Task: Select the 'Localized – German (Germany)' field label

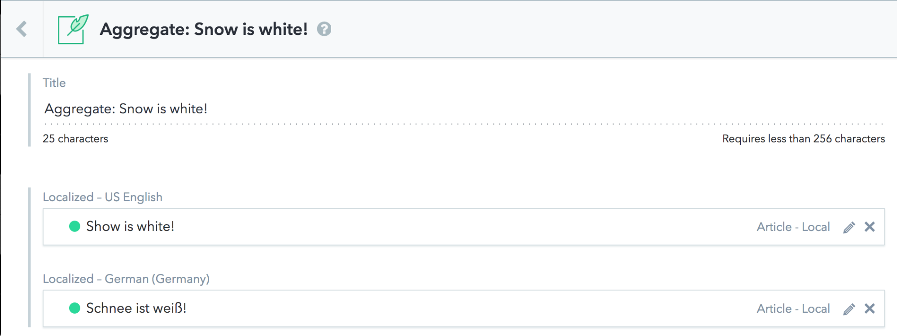Action: (x=126, y=279)
